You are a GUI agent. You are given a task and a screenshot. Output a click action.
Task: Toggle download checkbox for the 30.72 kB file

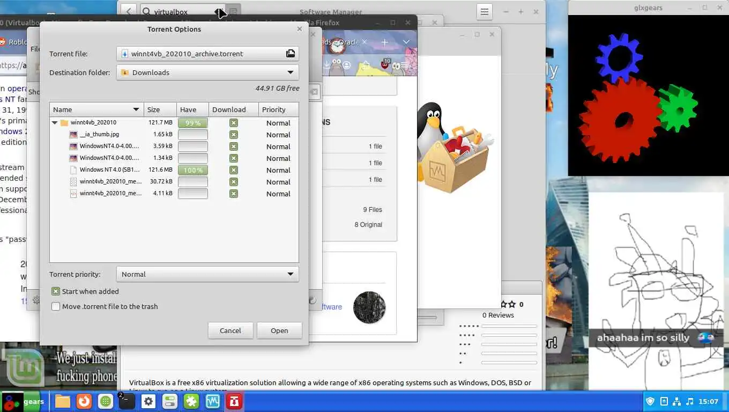pos(233,182)
